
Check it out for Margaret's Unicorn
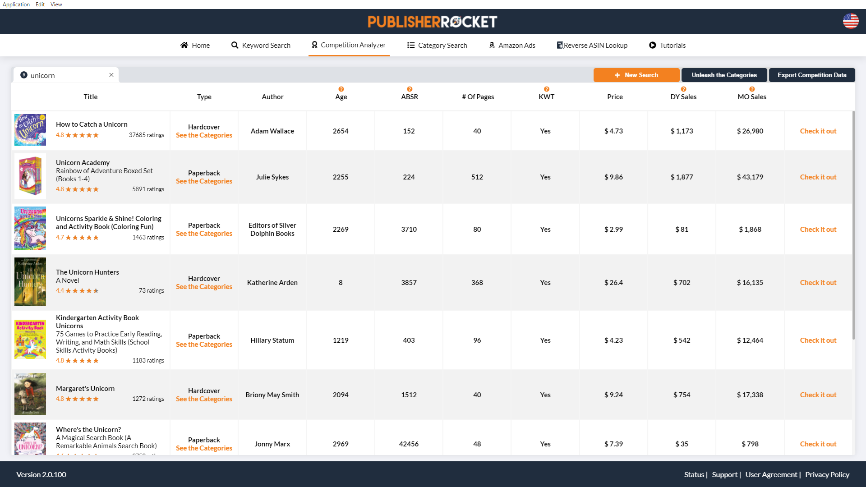tap(818, 395)
